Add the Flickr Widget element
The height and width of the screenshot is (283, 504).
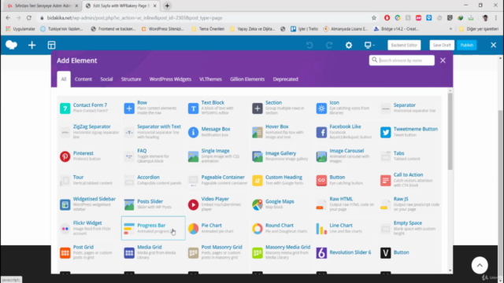pos(89,228)
